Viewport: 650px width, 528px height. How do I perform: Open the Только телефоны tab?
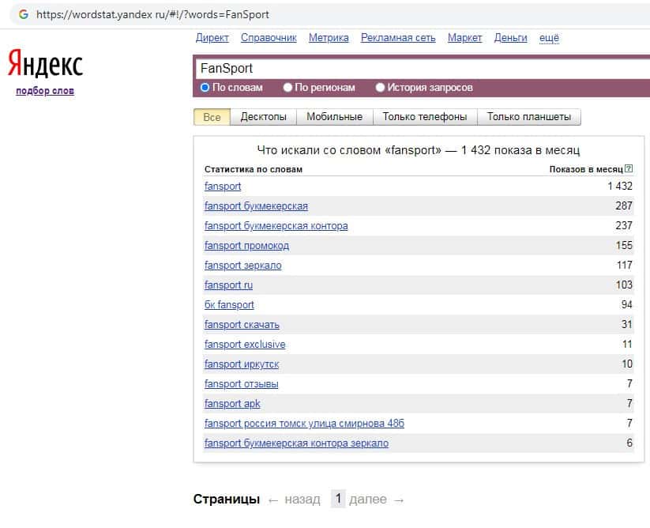(x=425, y=117)
